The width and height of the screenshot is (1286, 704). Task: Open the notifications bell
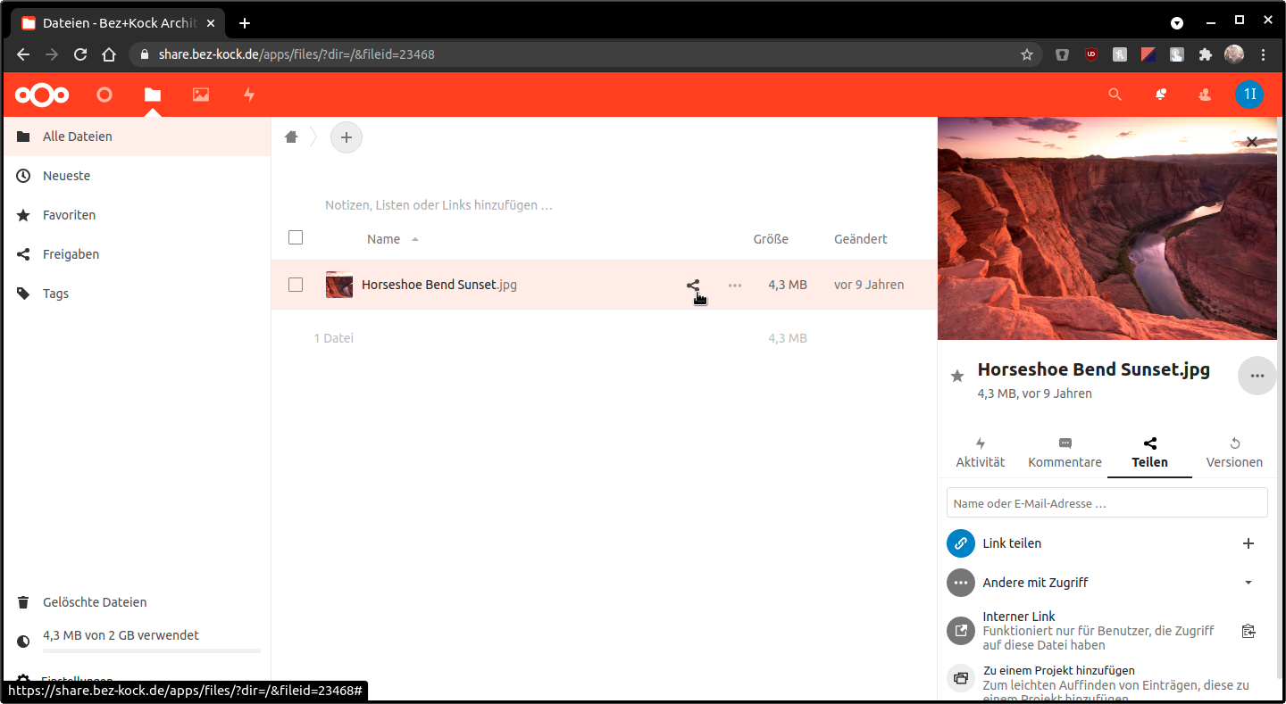(1160, 95)
